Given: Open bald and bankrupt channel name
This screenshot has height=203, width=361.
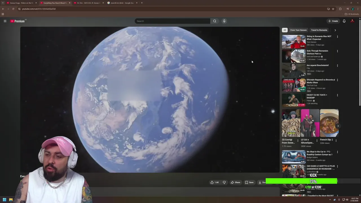Looking at the screenshot, I should coord(314,56).
